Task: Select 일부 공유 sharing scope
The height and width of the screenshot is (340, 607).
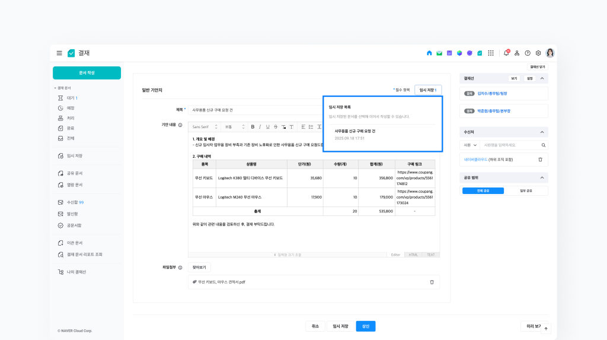Action: coord(526,191)
